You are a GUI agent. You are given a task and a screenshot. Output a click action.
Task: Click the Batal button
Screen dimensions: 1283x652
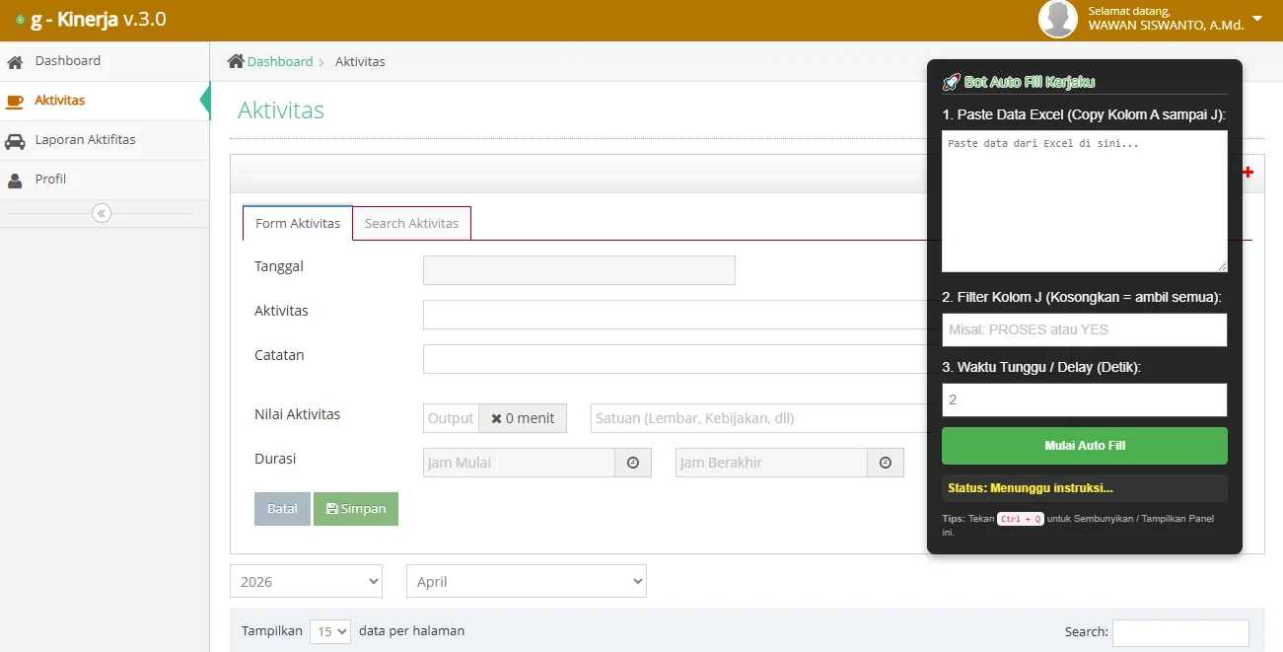point(282,509)
